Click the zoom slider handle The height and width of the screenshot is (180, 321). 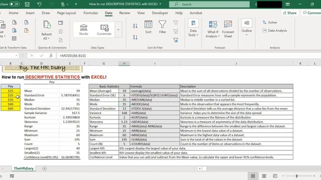(x=296, y=176)
